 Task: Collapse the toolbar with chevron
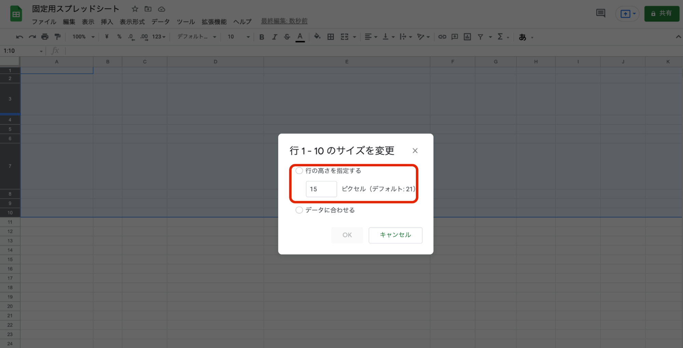(x=678, y=37)
